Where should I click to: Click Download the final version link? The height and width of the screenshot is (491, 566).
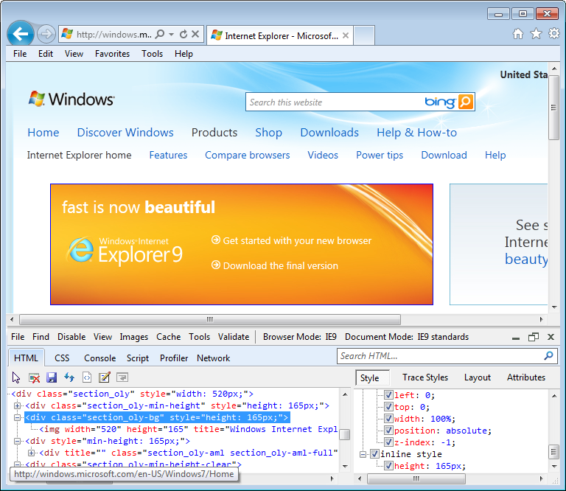pyautogui.click(x=275, y=265)
